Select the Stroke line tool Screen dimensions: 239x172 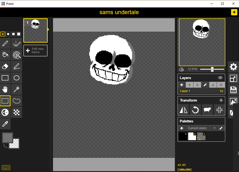click(16, 66)
